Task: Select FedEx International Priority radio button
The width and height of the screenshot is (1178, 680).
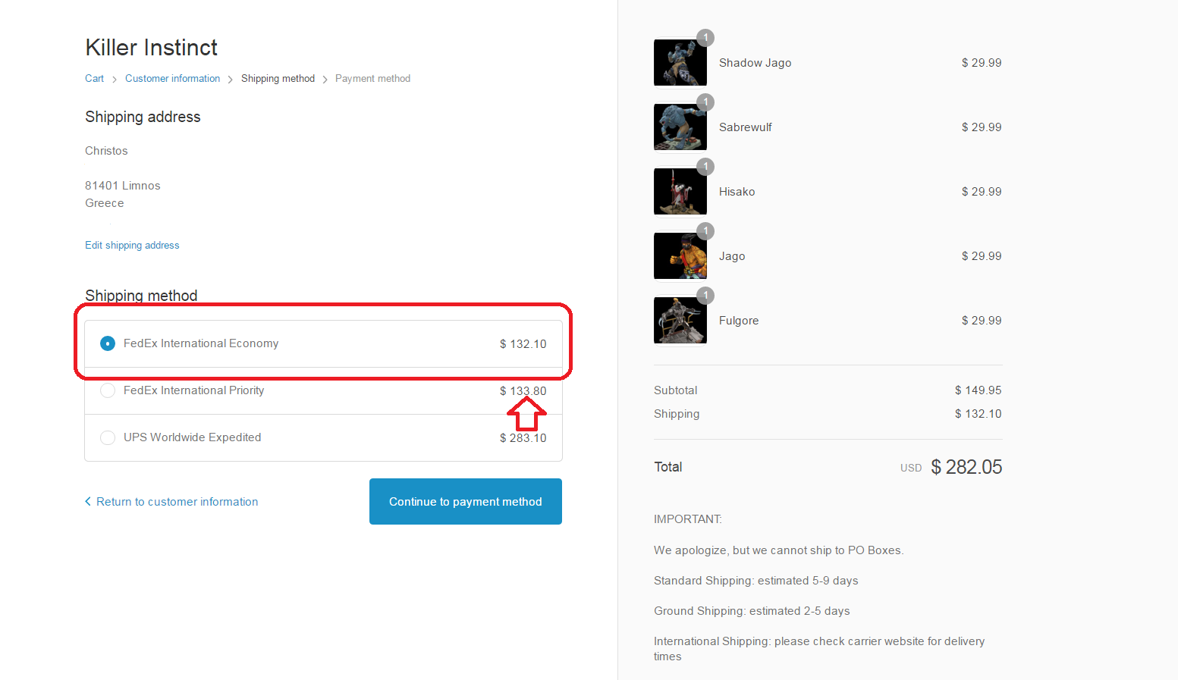Action: (108, 390)
